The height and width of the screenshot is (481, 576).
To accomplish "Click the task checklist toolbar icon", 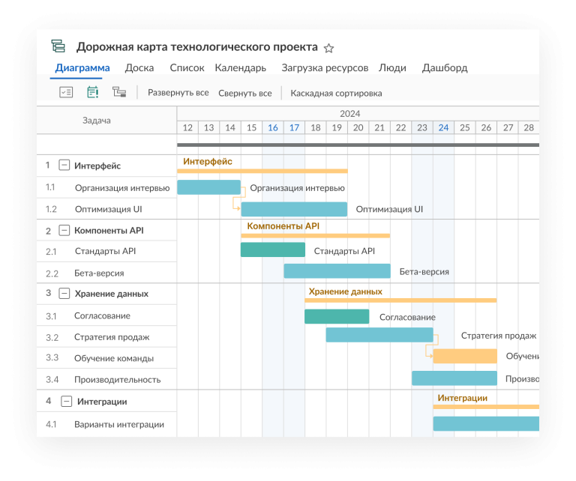I will point(66,93).
